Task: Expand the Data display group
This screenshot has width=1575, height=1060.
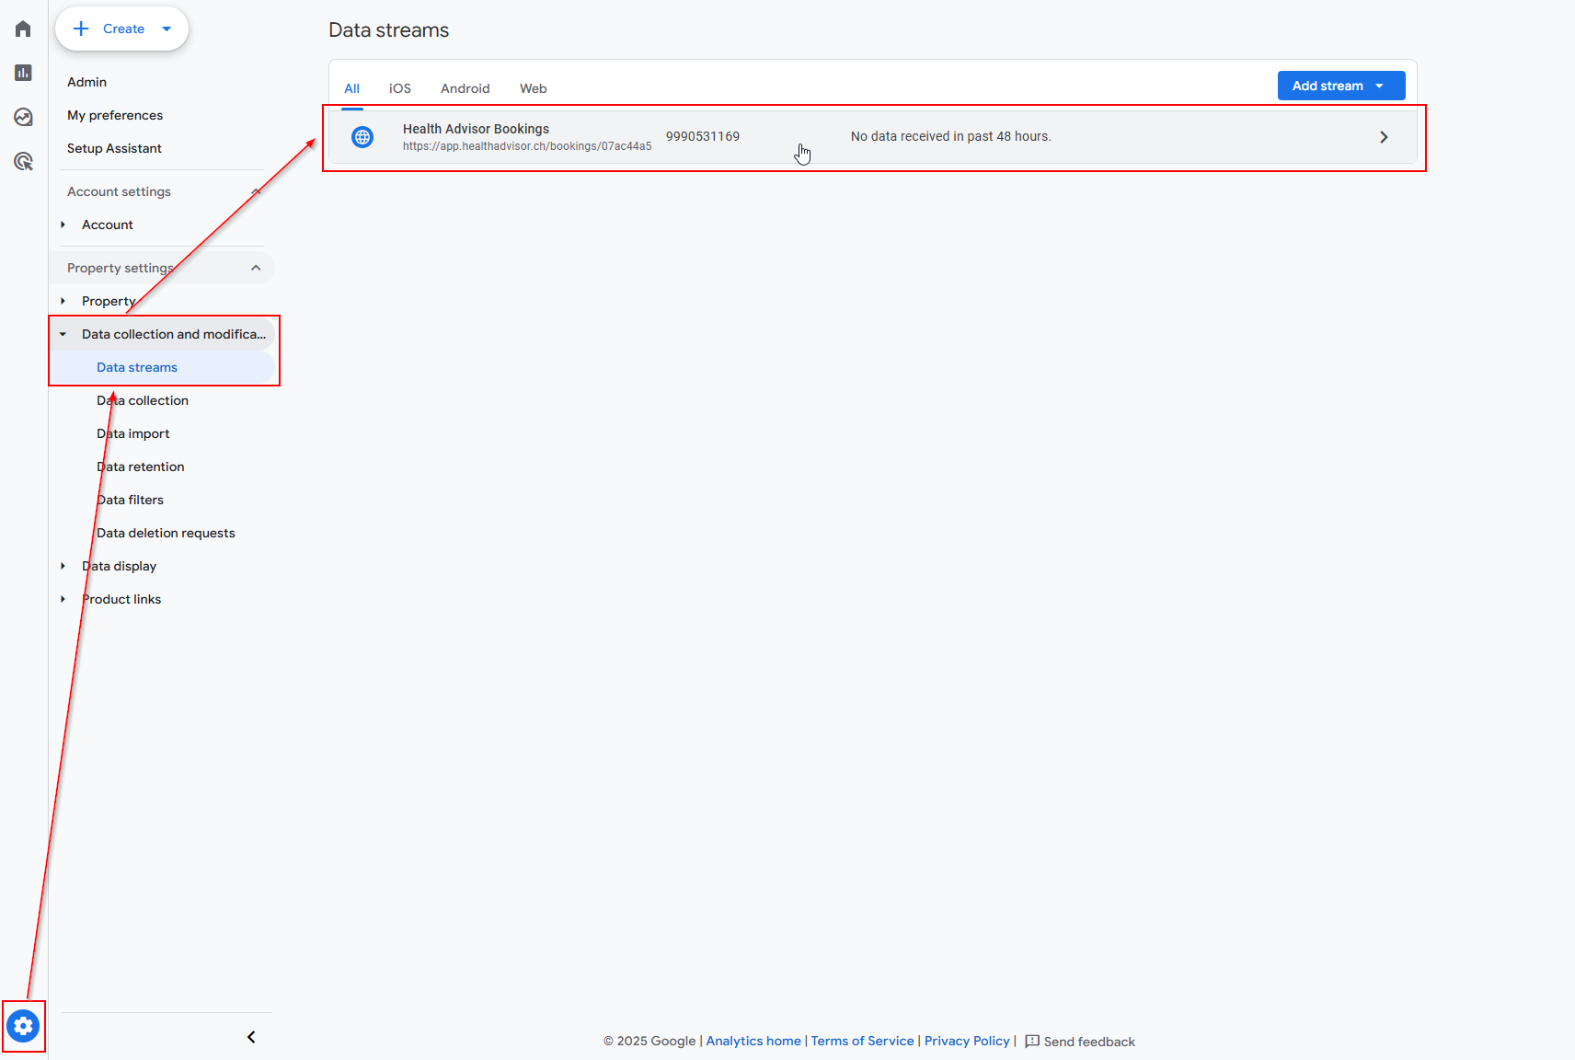Action: pyautogui.click(x=63, y=566)
